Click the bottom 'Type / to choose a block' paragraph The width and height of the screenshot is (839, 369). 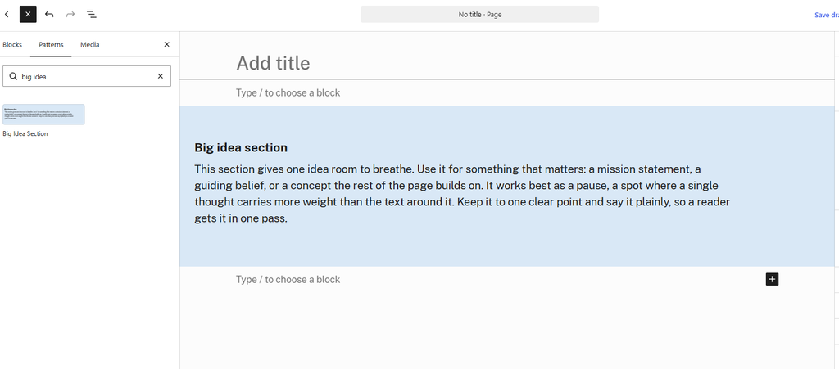coord(288,279)
